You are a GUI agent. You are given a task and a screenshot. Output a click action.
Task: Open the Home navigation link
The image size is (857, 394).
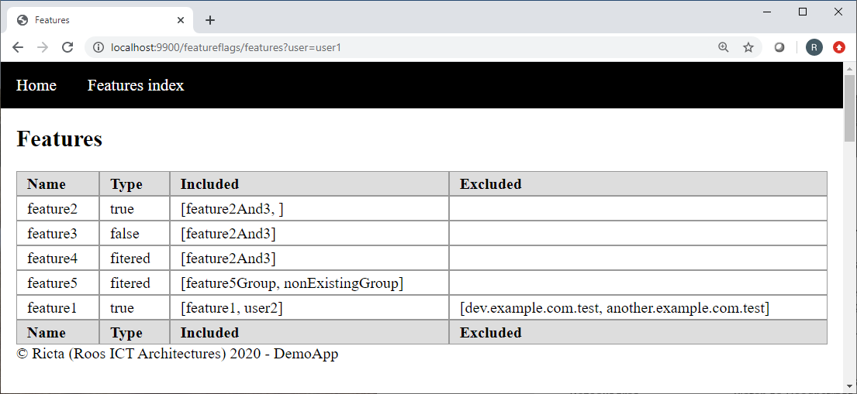(36, 85)
